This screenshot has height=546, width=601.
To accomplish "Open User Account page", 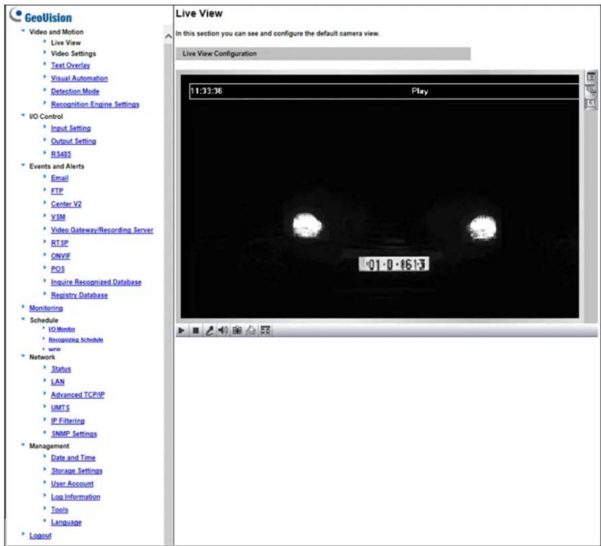I will coord(73,484).
